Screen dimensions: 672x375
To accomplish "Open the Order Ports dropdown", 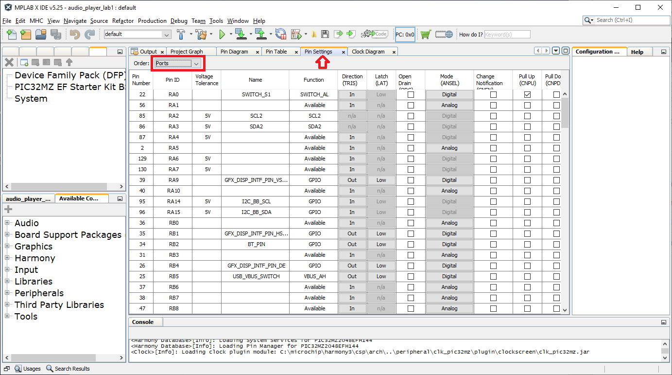I will click(177, 63).
